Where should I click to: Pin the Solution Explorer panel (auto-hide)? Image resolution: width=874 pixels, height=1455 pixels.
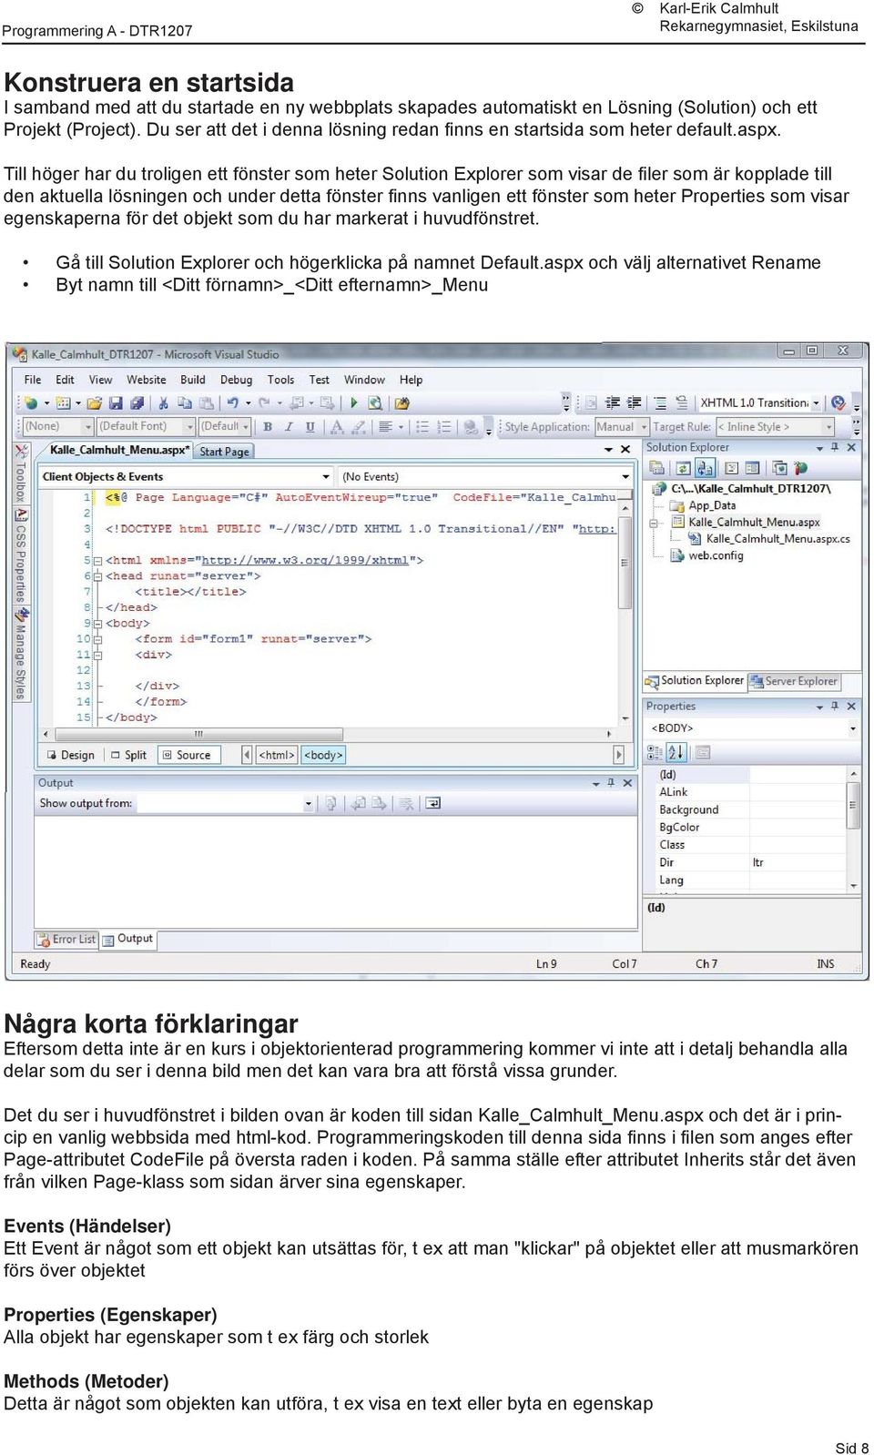tap(834, 448)
